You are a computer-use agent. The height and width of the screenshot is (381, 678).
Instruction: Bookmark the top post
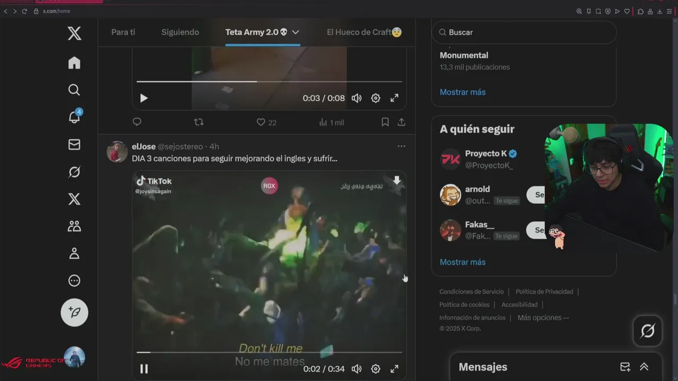tap(385, 122)
